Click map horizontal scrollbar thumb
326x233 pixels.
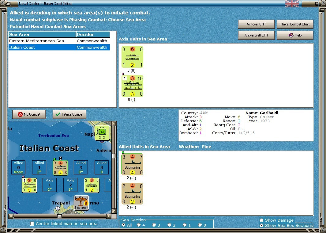[x=59, y=216]
